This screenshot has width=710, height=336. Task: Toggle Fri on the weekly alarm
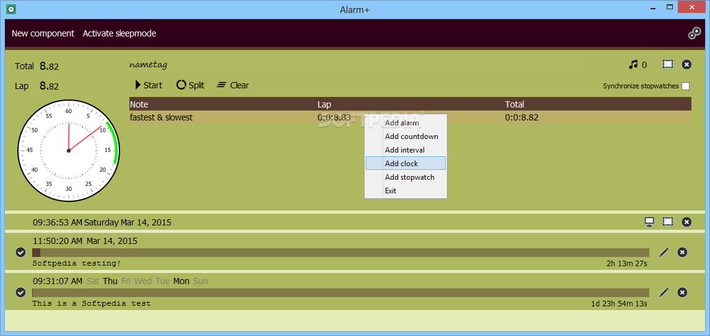tap(126, 282)
